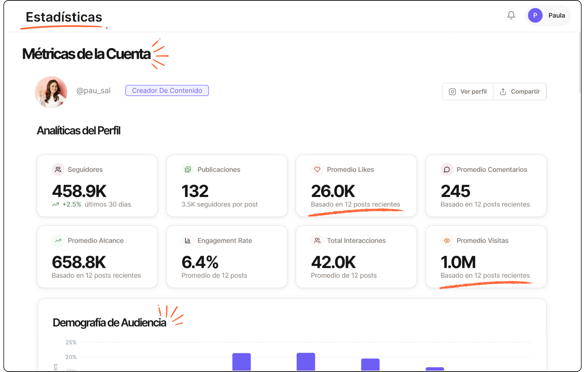Click the Engagement Rate bar chart icon
This screenshot has height=372, width=585.
188,241
